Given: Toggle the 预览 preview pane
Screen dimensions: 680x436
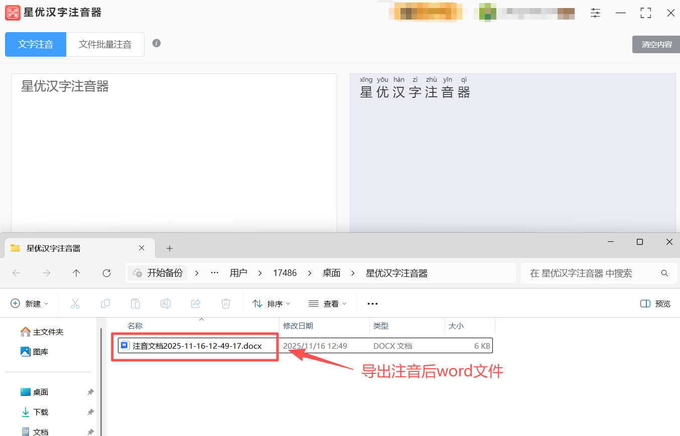Looking at the screenshot, I should coord(655,304).
